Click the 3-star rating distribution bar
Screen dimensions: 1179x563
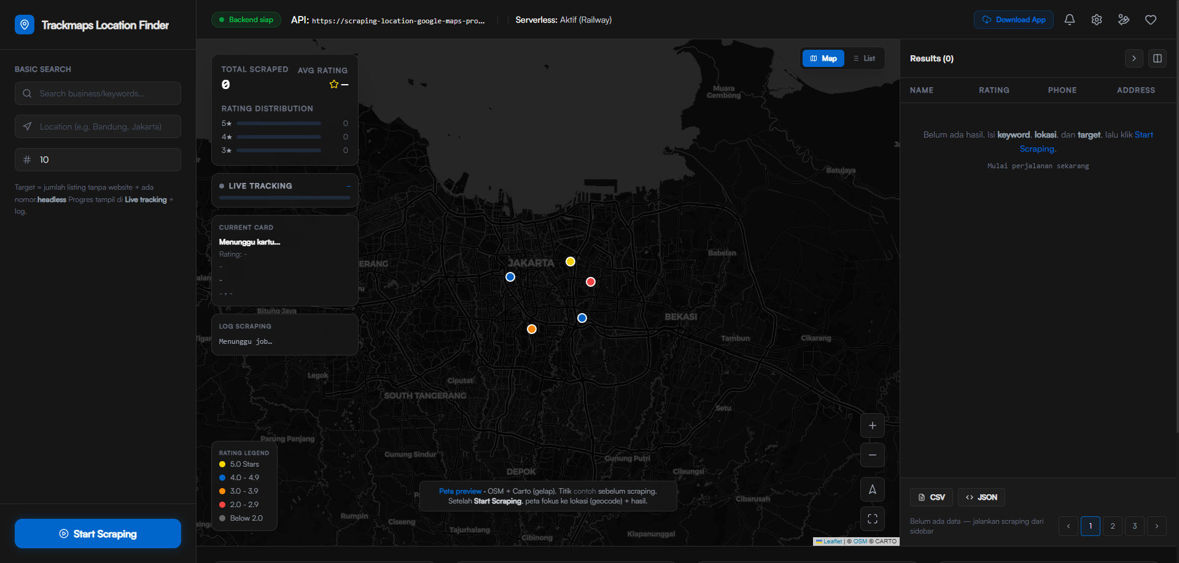tap(279, 150)
